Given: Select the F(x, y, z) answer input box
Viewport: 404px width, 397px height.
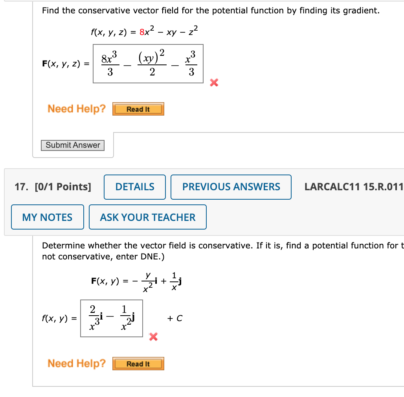Looking at the screenshot, I should tap(148, 64).
